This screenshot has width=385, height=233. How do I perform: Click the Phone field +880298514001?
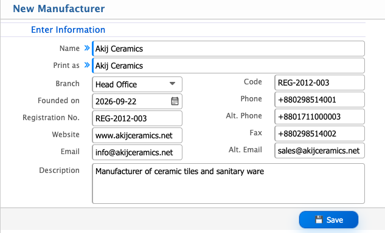point(319,100)
